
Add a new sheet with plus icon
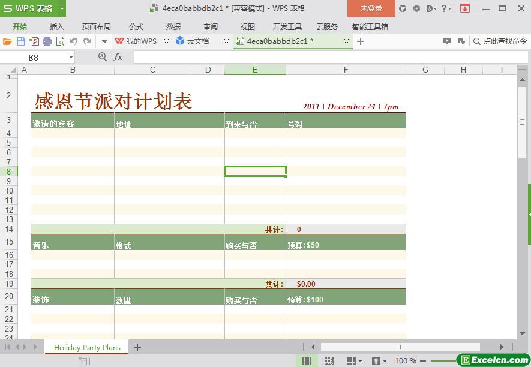[x=137, y=347]
